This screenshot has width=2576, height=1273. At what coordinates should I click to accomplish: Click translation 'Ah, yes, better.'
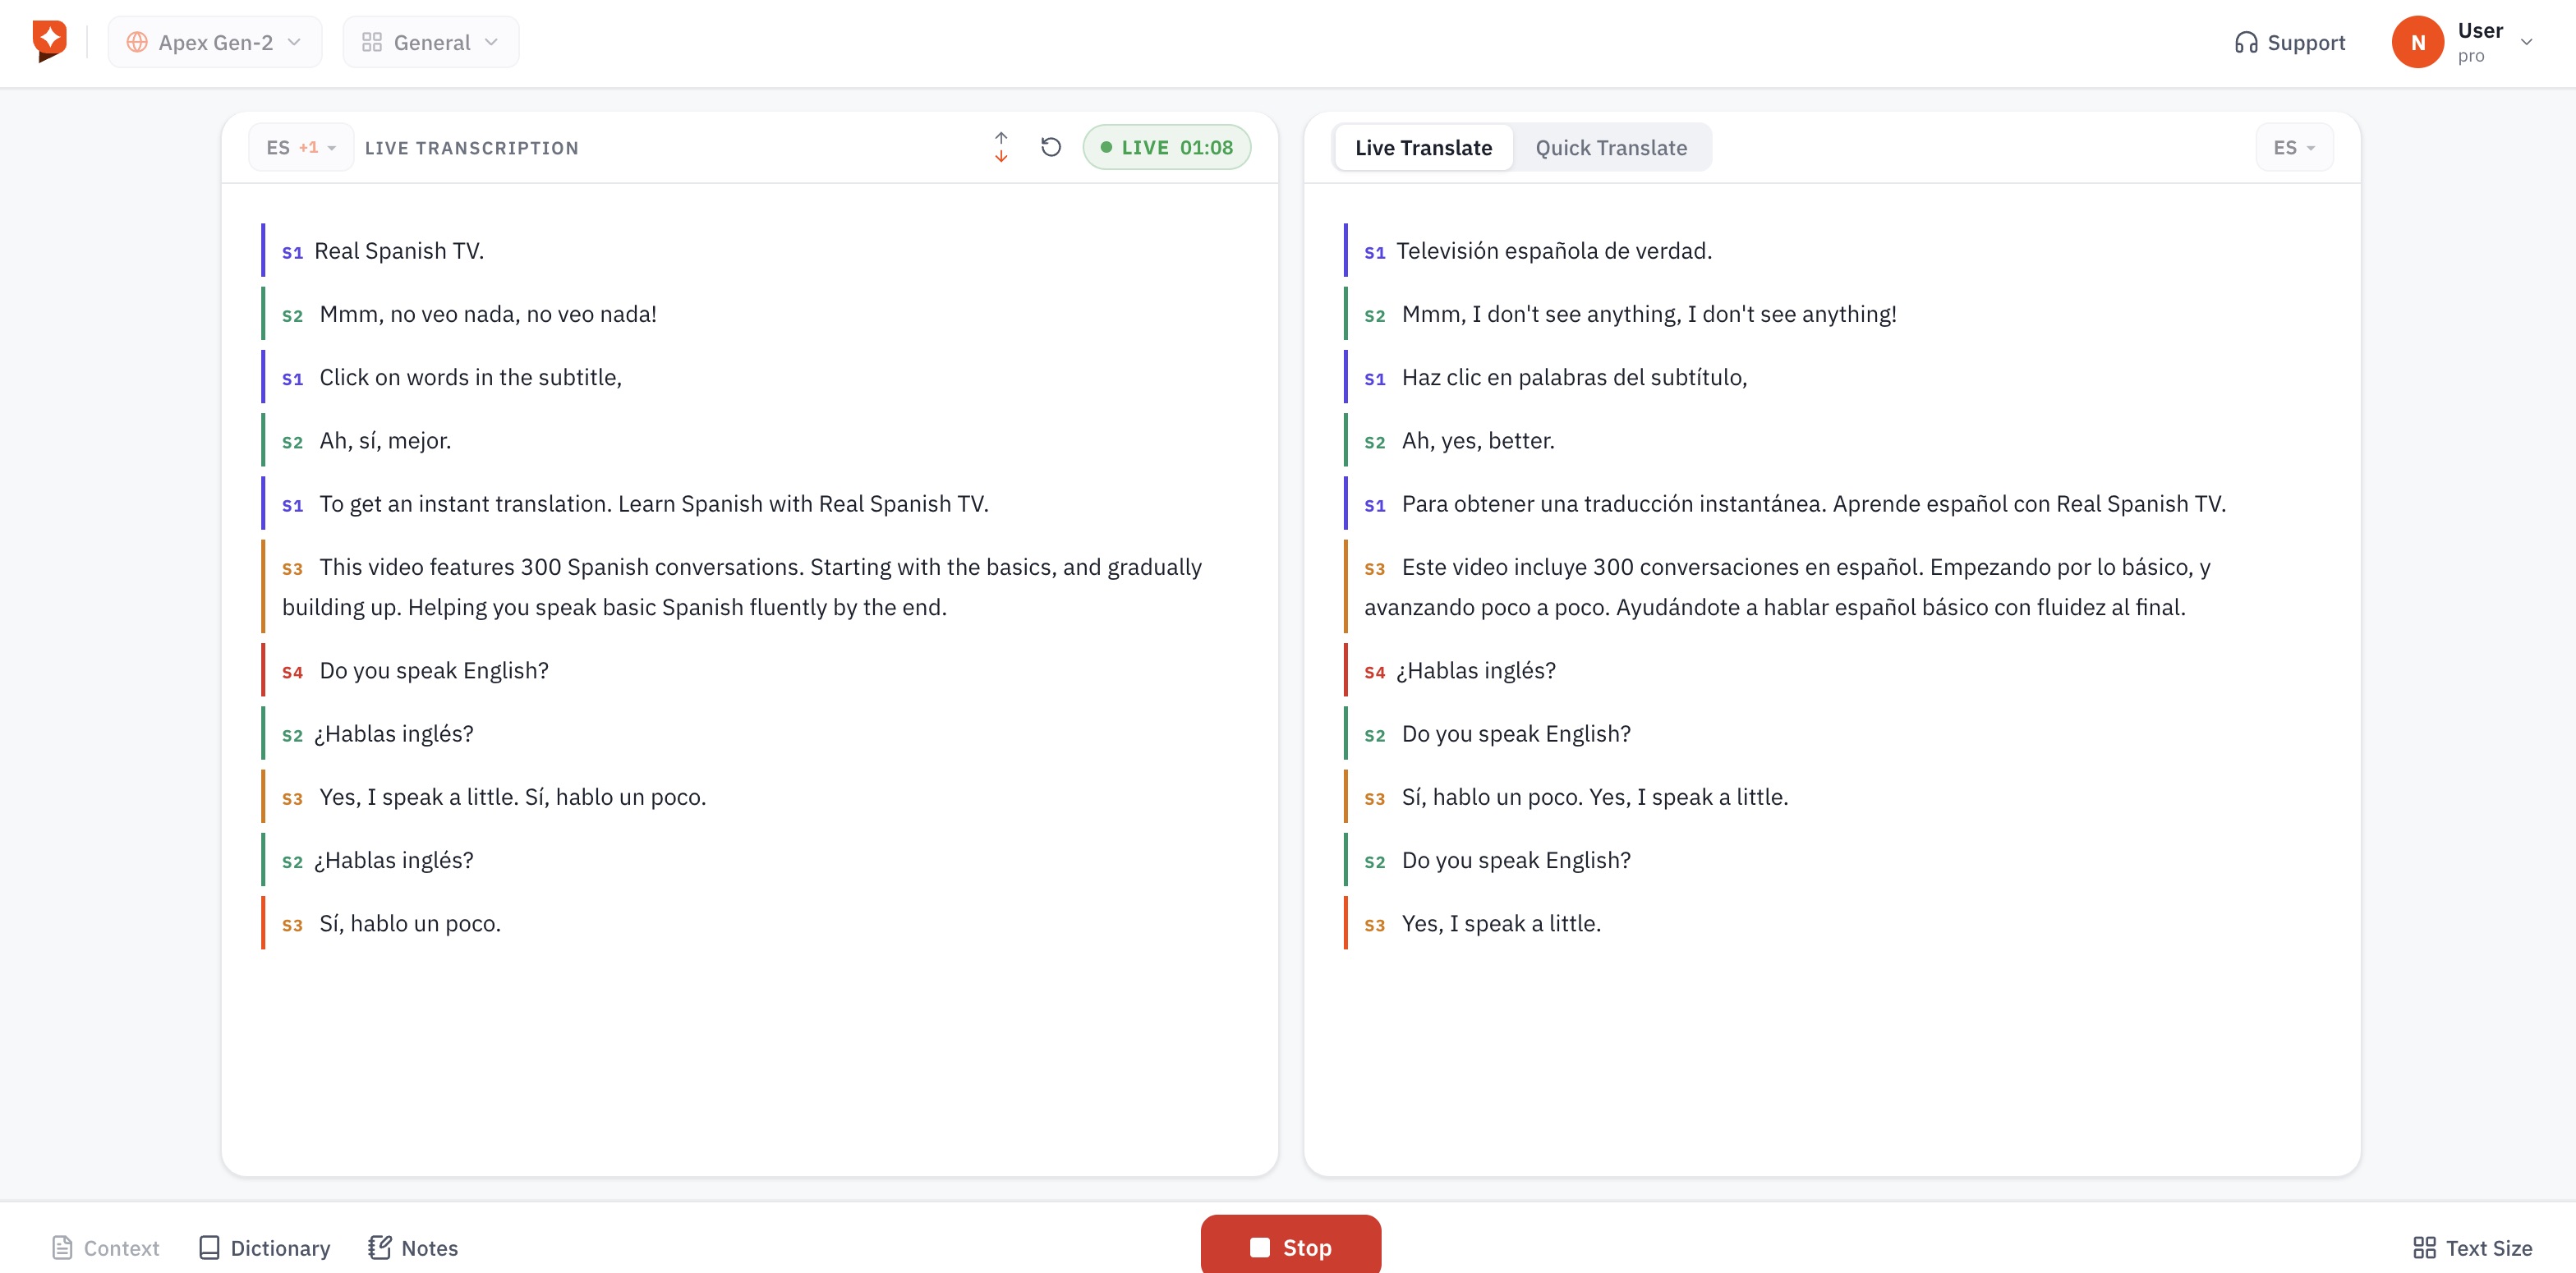[x=1478, y=440]
